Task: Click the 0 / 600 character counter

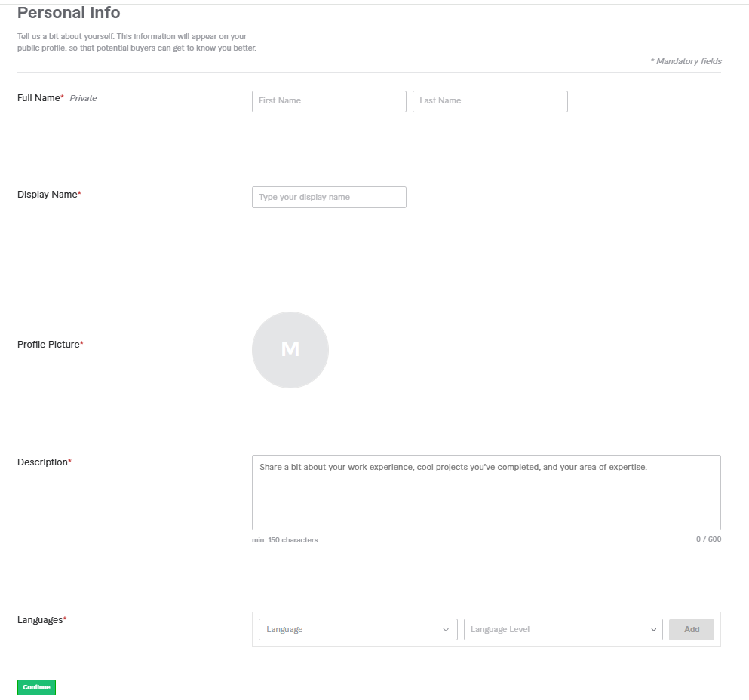Action: (708, 539)
